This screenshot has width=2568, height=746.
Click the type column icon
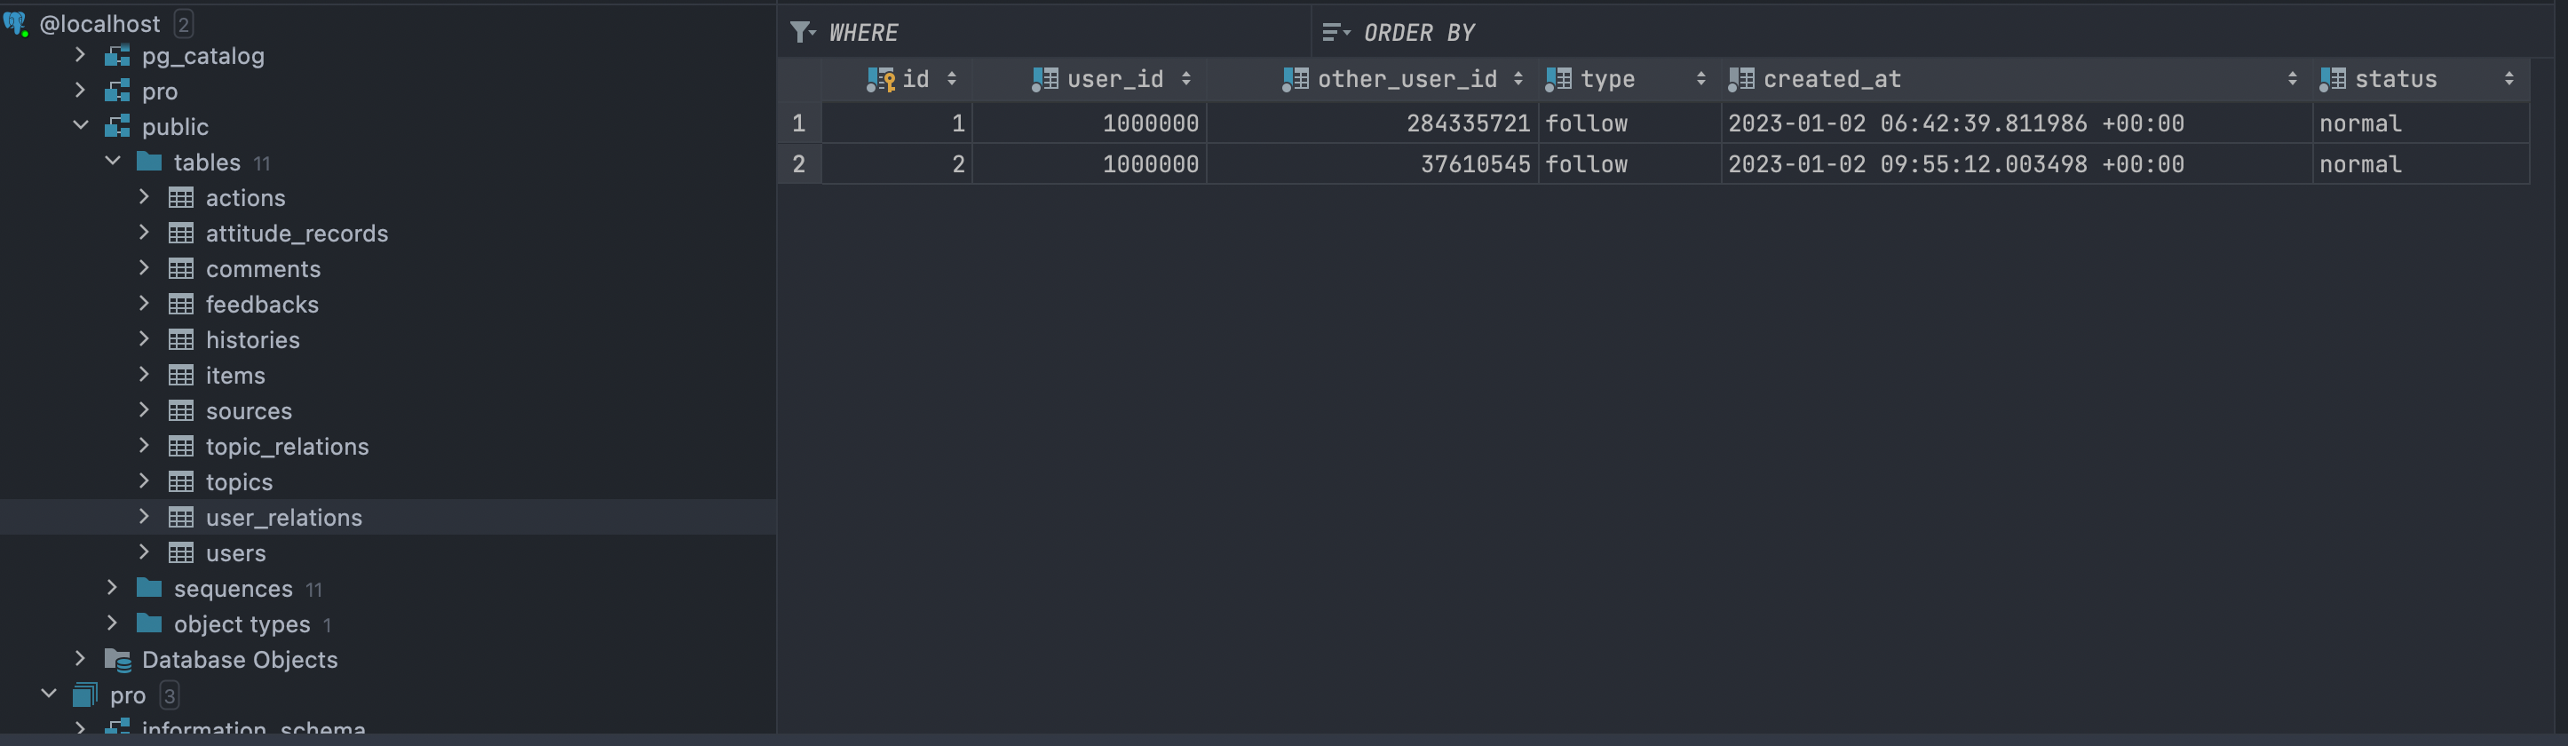(x=1558, y=80)
